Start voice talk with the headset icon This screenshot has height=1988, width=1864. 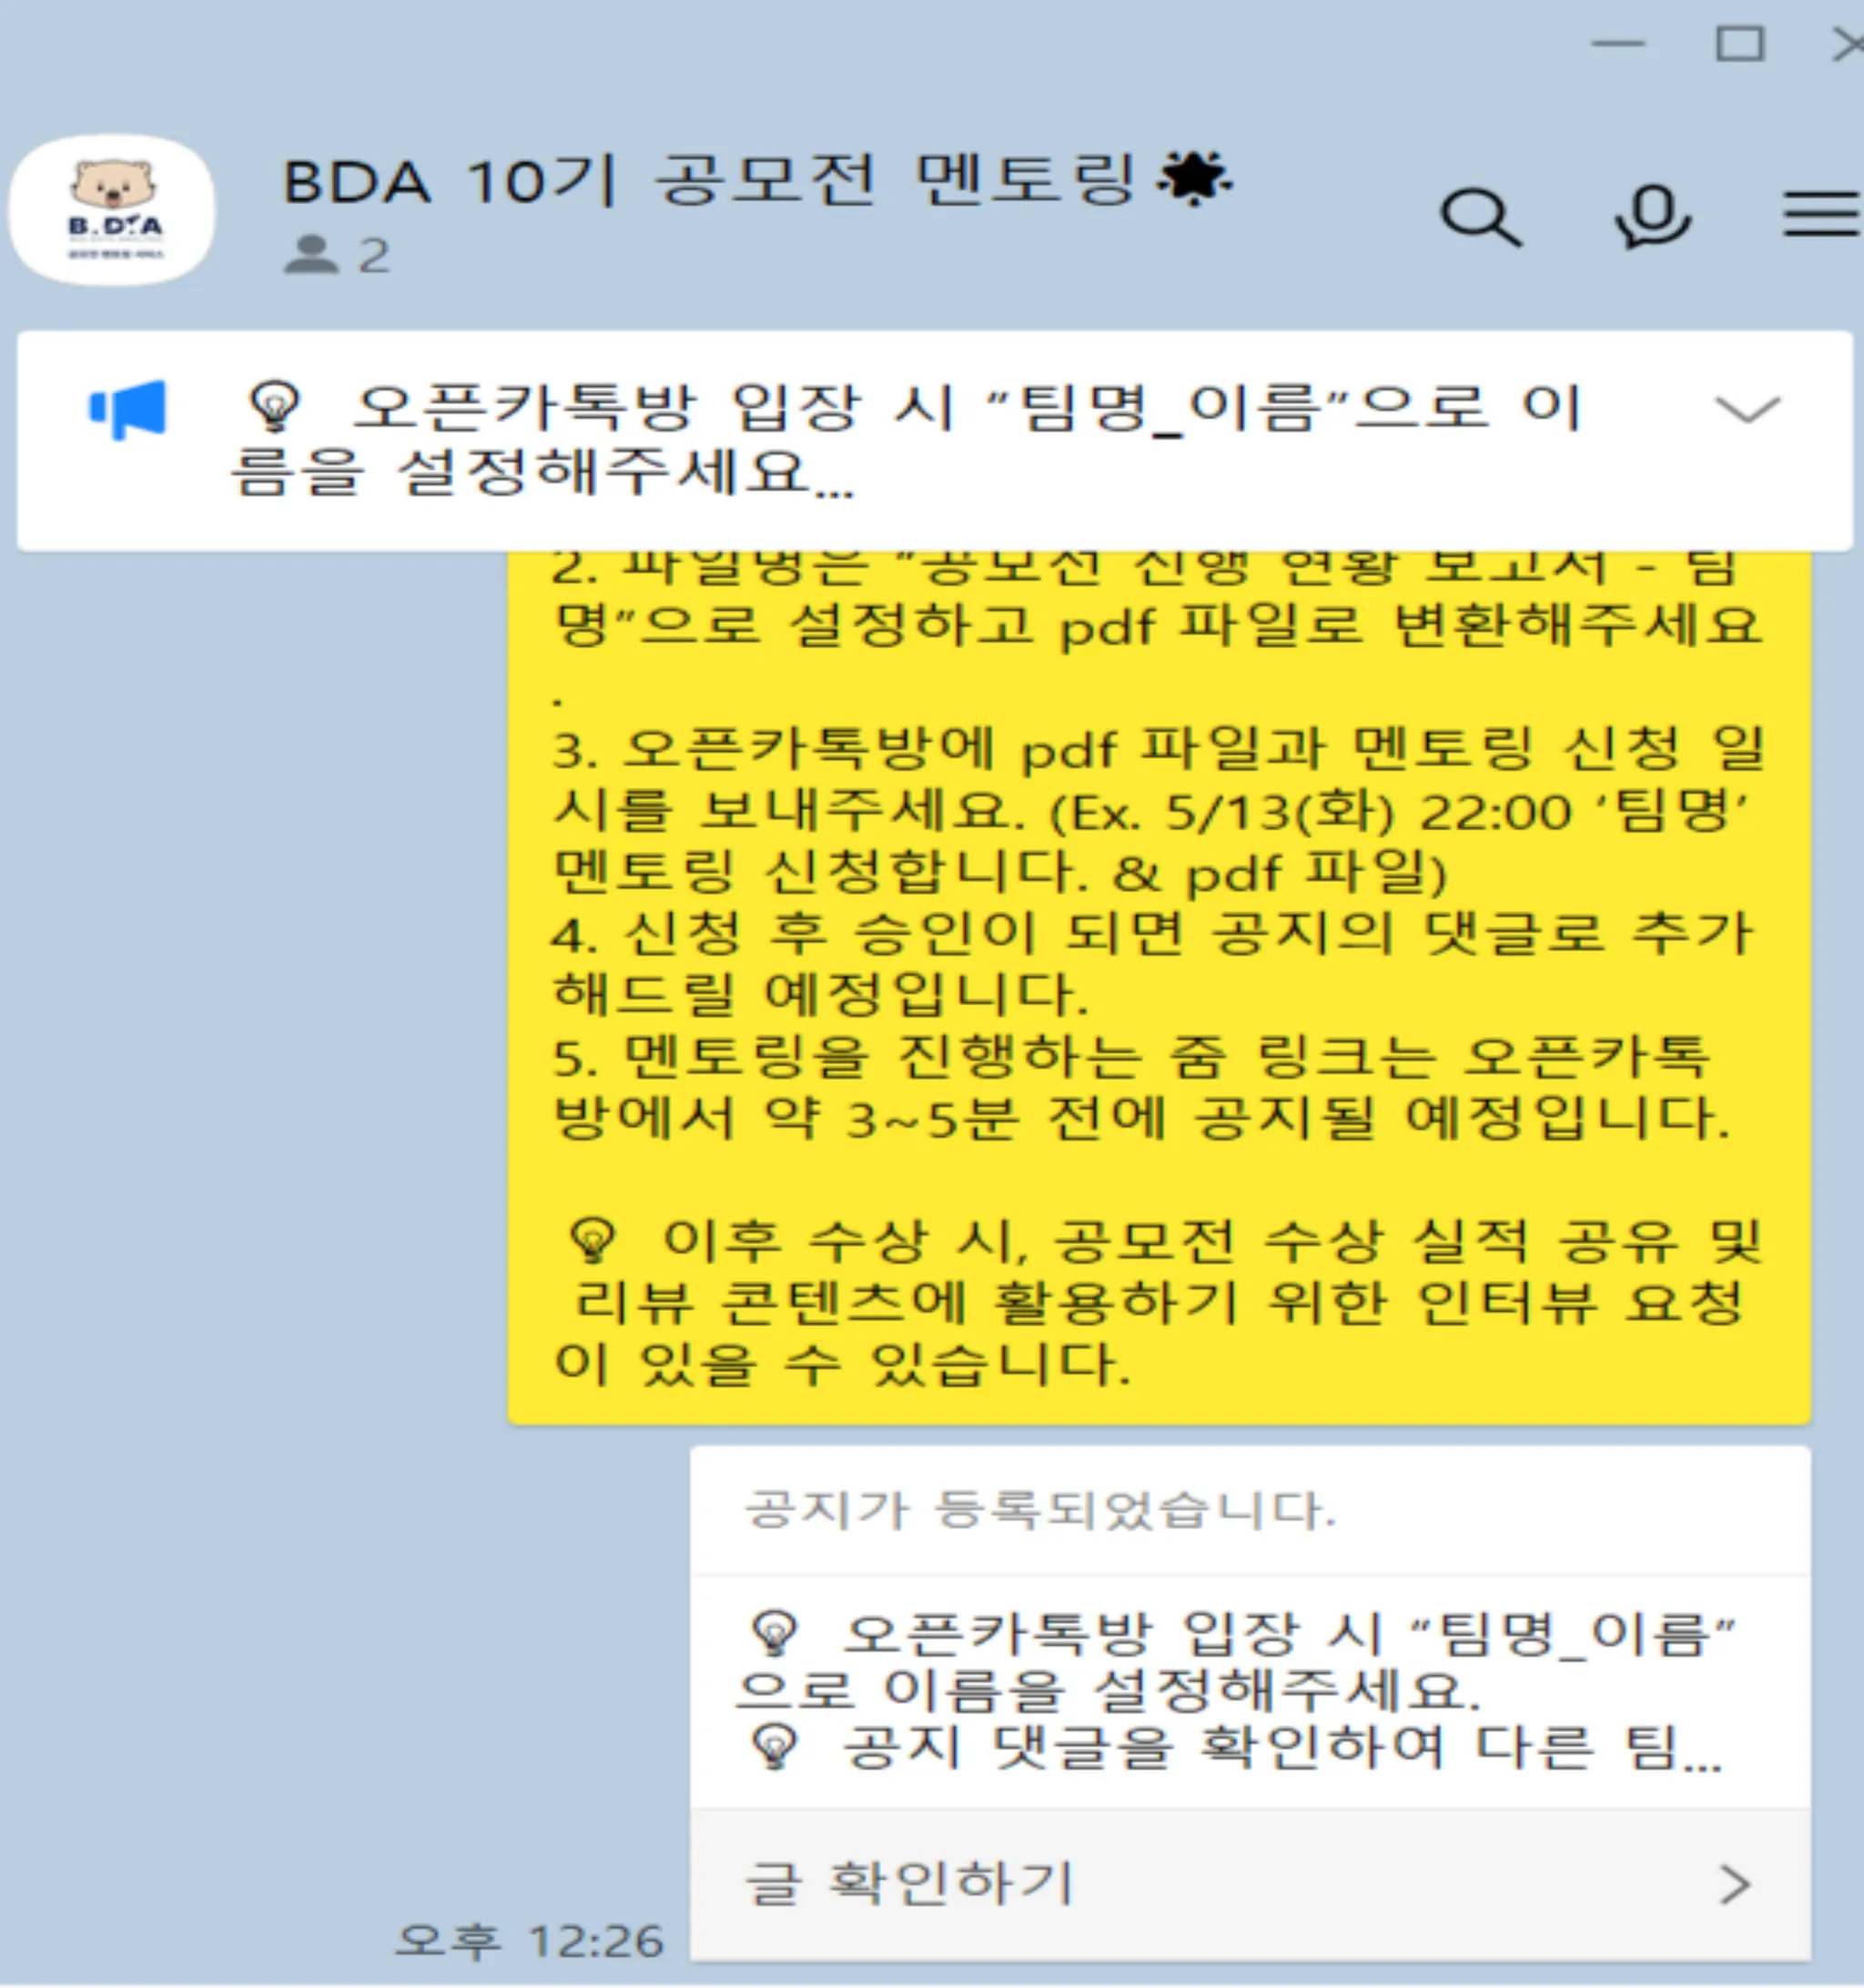tap(1652, 216)
